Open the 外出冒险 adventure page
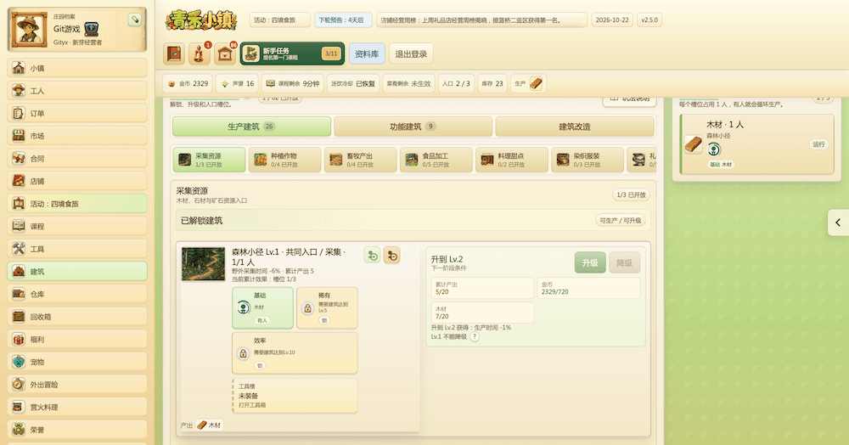Viewport: 849px width, 445px height. point(77,385)
